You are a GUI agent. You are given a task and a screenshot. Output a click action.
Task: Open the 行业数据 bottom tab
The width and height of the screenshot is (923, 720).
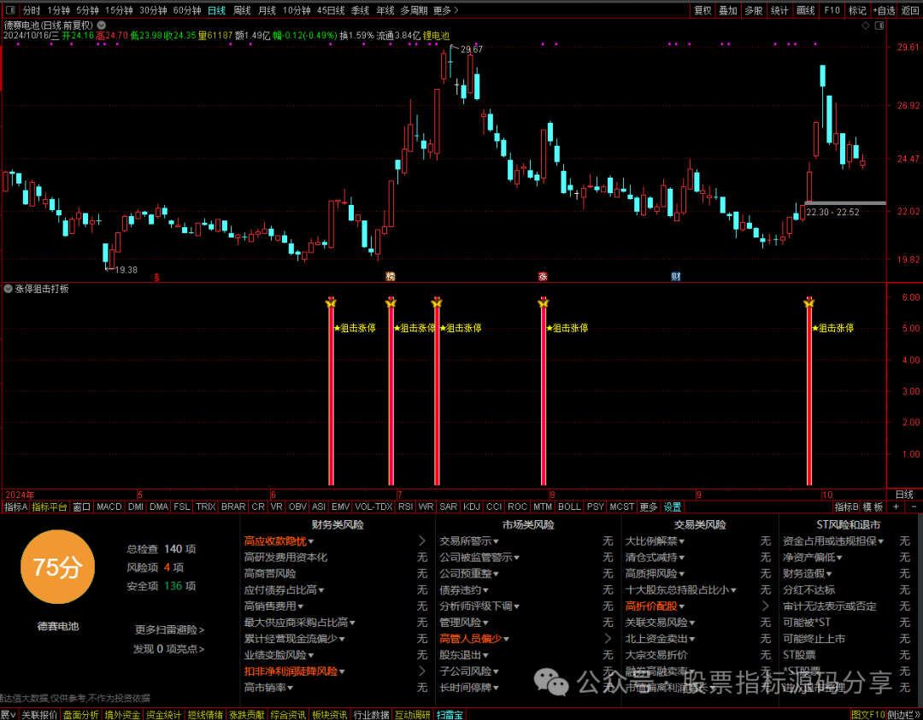pos(371,715)
